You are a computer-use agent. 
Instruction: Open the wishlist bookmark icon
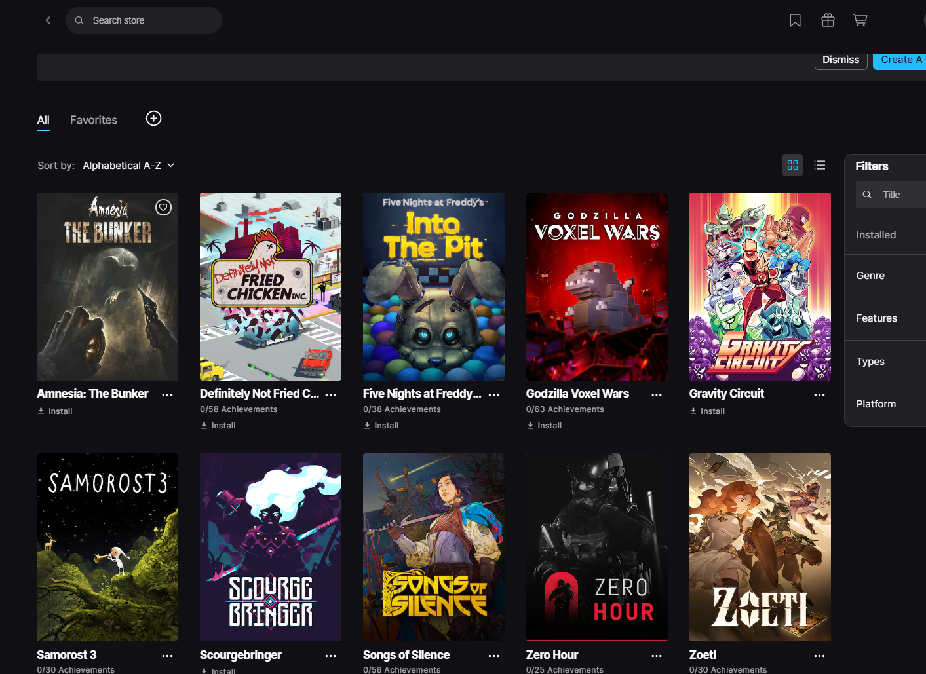point(795,20)
